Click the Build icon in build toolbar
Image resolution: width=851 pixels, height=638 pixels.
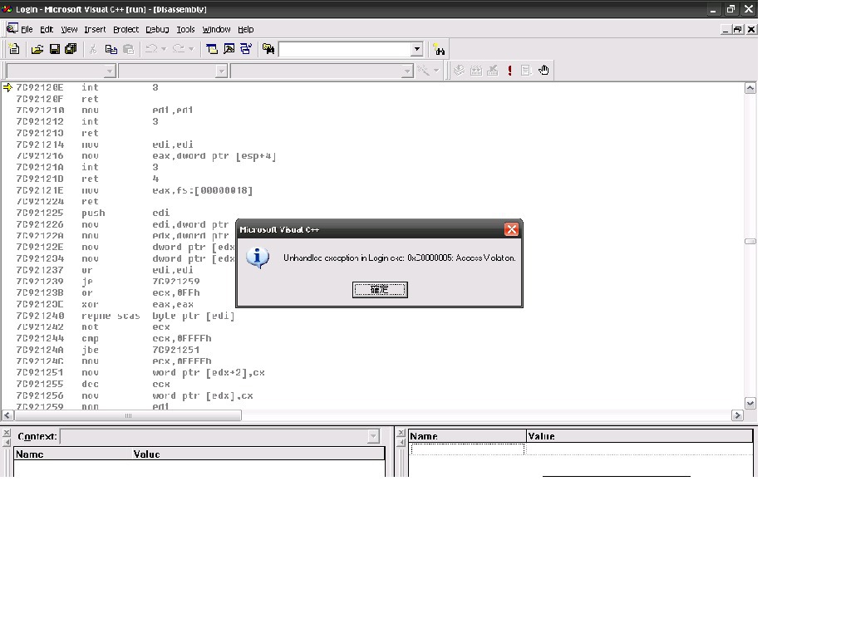[x=476, y=71]
